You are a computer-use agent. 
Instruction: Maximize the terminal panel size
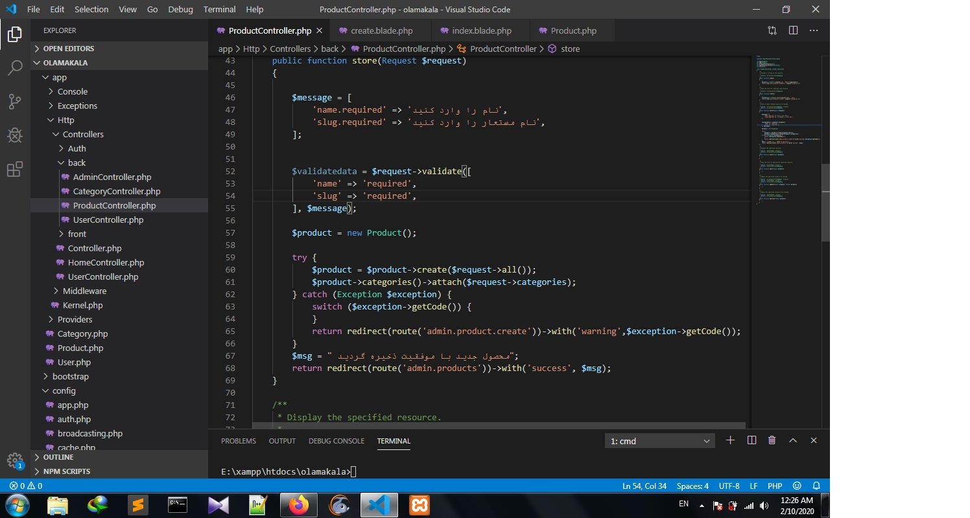point(792,440)
